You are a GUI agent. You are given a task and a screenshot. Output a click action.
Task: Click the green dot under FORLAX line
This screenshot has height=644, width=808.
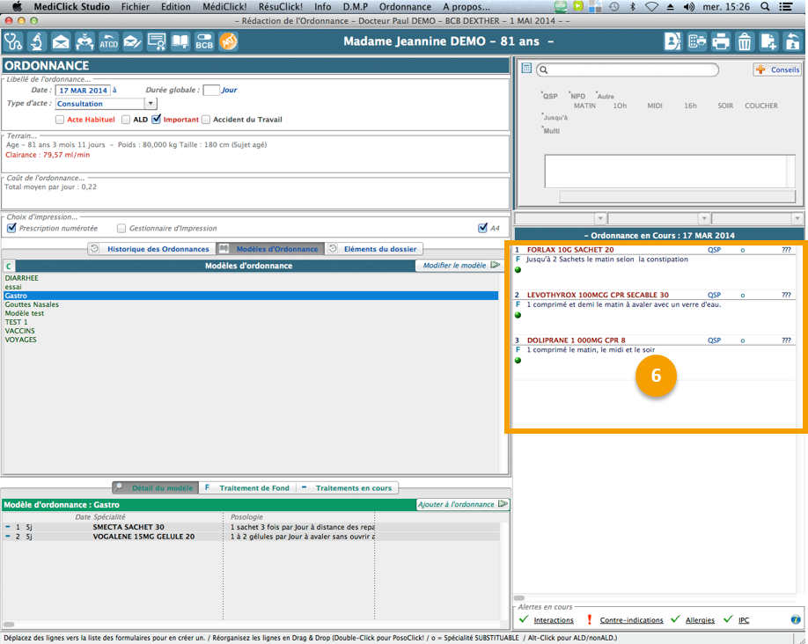[518, 270]
